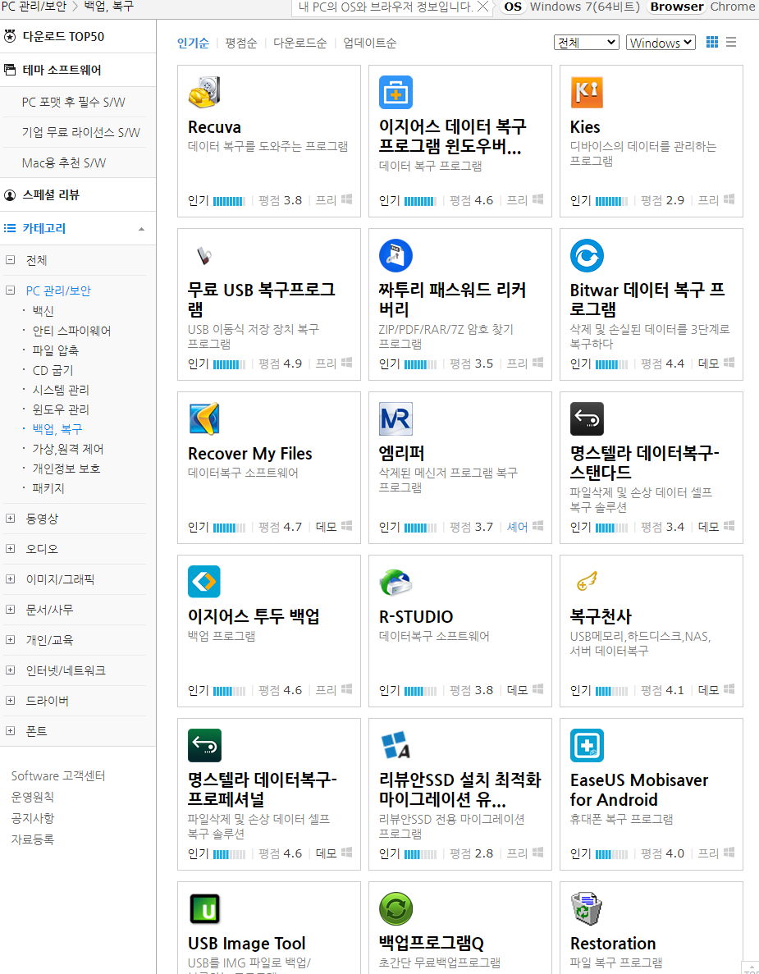Expand the 인터넷/네트워크 category node
The height and width of the screenshot is (974, 759).
click(x=10, y=670)
